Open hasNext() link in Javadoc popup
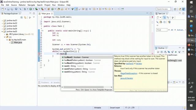This screenshot has height=110, width=196. (x=130, y=64)
